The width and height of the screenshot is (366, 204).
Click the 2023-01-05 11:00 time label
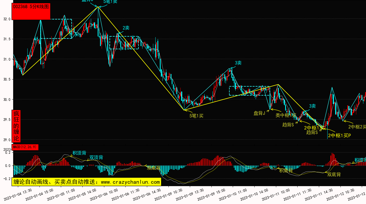pyautogui.click(x=61, y=195)
